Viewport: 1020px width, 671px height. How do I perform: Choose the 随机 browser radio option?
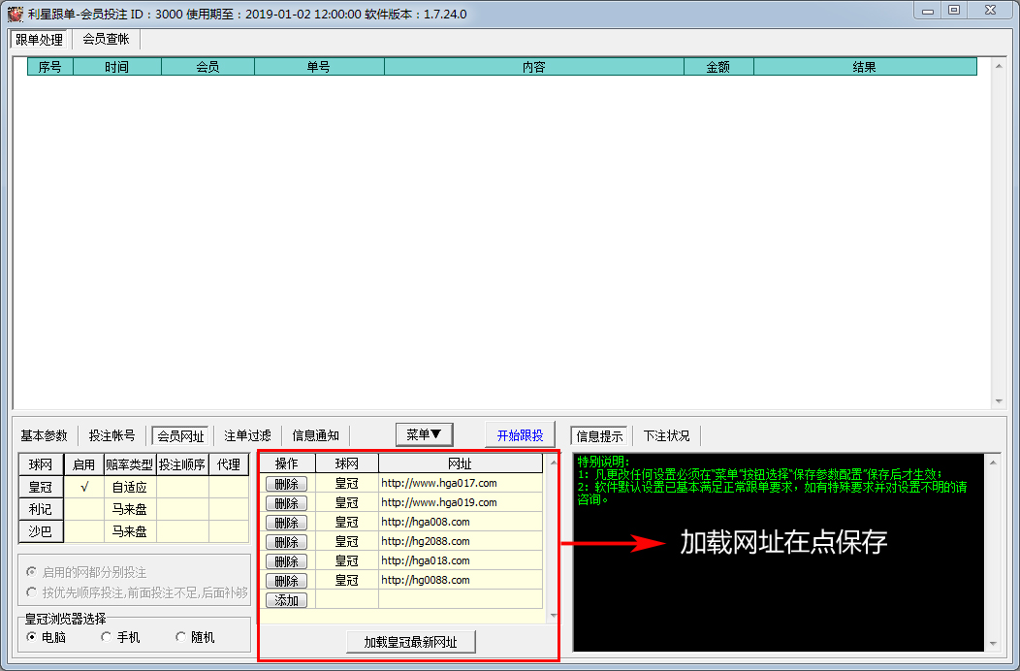(181, 637)
